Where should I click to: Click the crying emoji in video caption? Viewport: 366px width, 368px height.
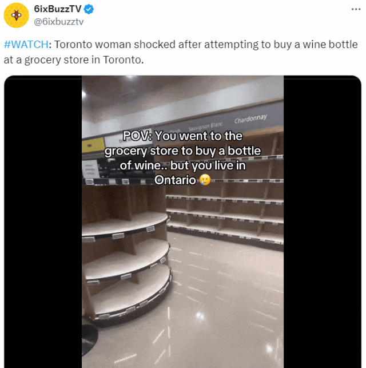click(205, 180)
